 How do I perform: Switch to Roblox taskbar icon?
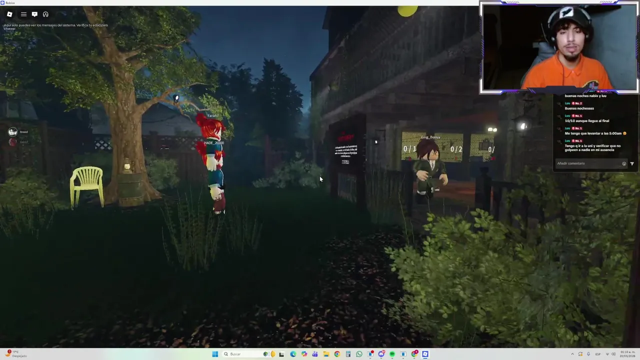point(425,354)
